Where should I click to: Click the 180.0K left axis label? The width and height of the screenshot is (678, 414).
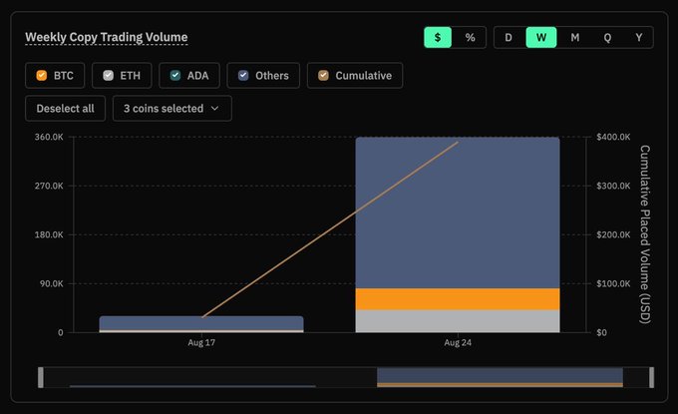(x=49, y=234)
